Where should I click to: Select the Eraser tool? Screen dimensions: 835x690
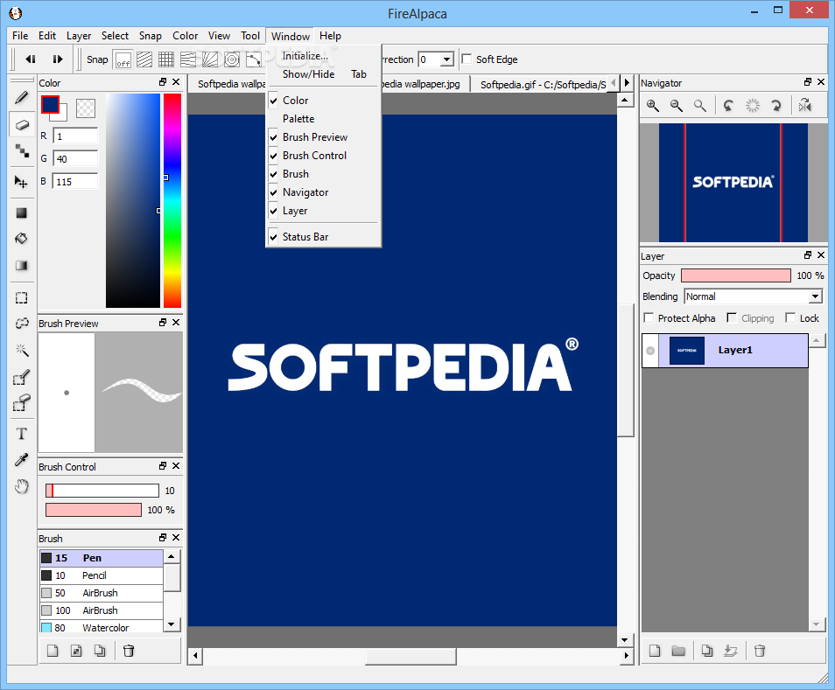point(21,125)
